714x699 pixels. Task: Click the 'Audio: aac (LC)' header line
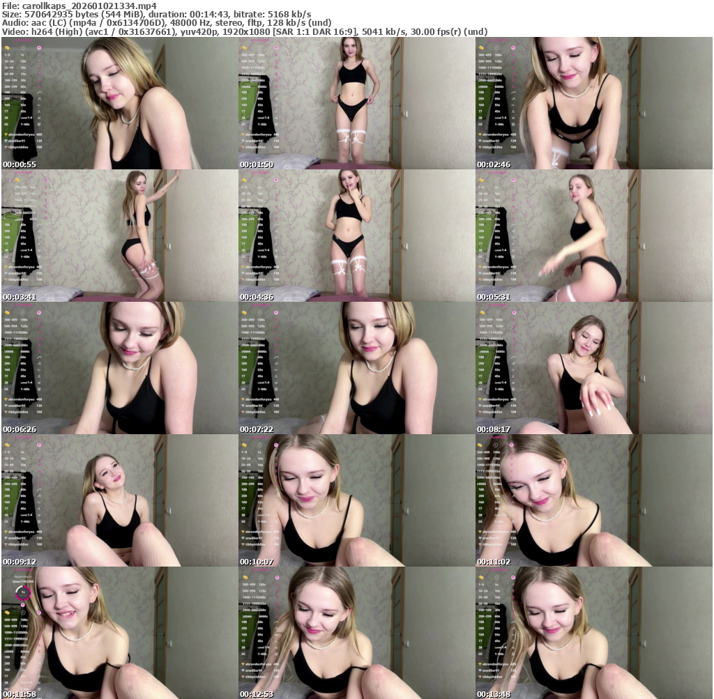167,23
